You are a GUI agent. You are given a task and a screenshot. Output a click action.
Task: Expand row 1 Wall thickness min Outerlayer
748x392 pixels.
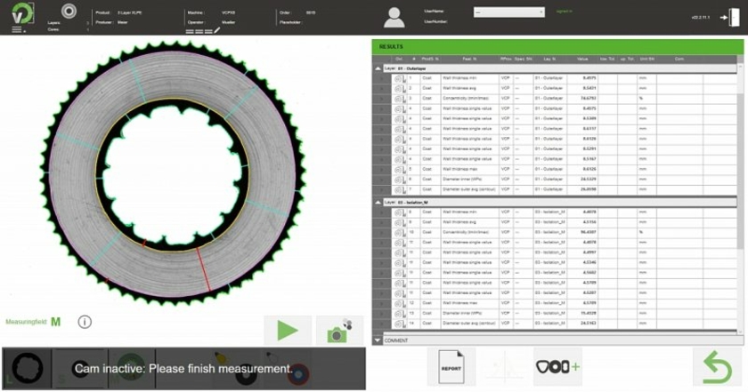[x=382, y=78]
